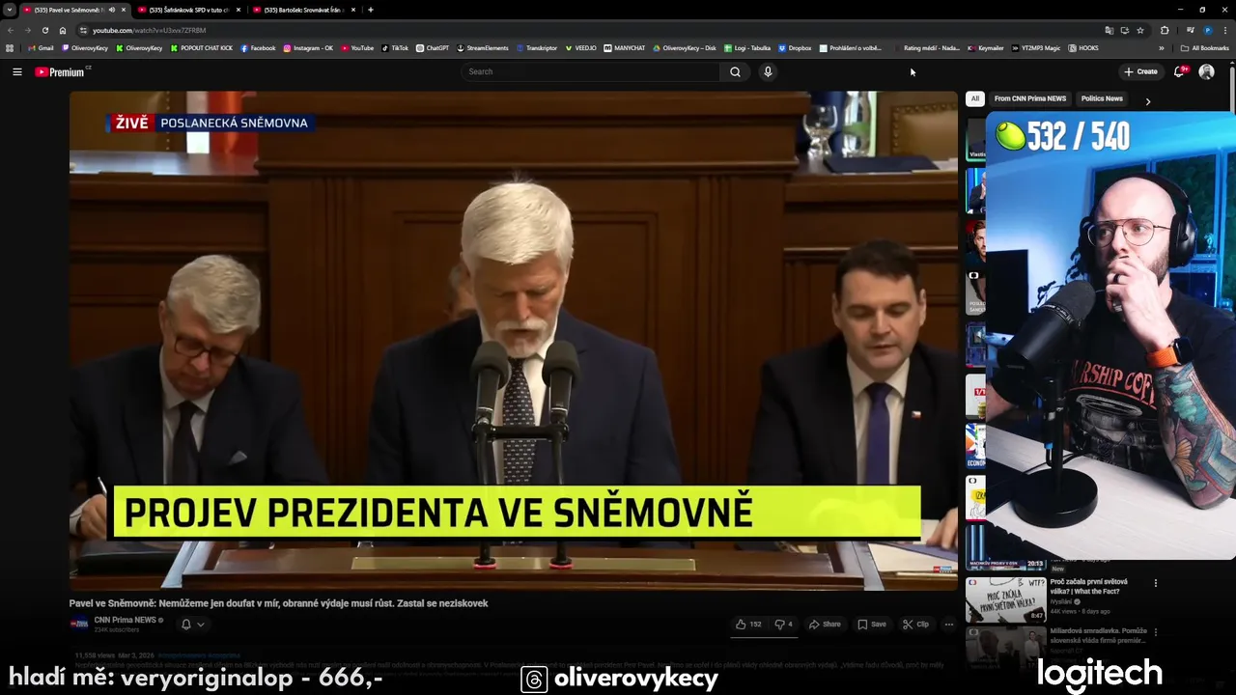This screenshot has height=695, width=1236.
Task: Open StreamElements bookmark
Action: tap(483, 47)
